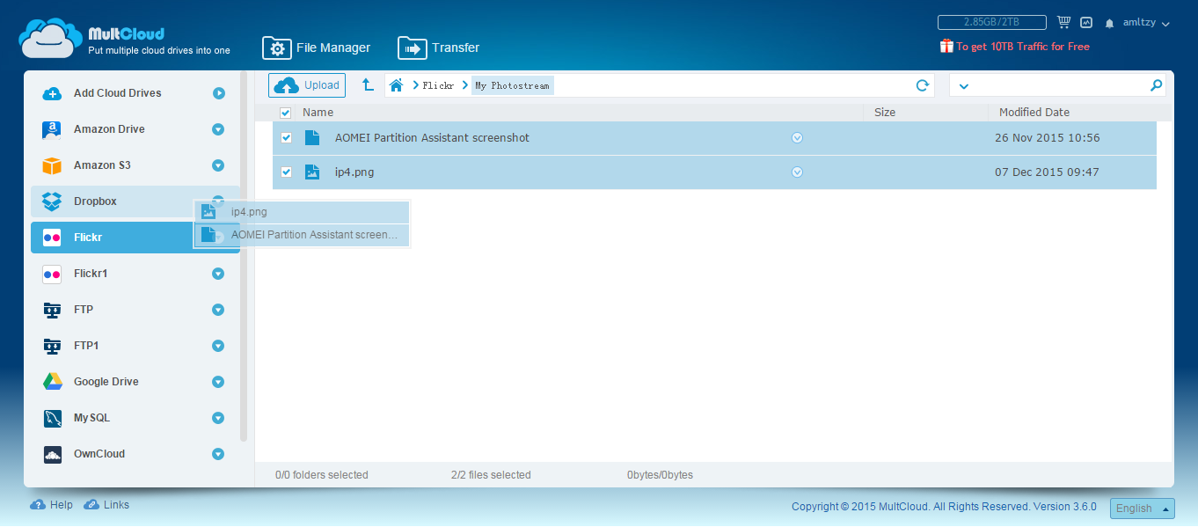The width and height of the screenshot is (1198, 527).
Task: Open the search filter dropdown chevron
Action: [x=963, y=86]
